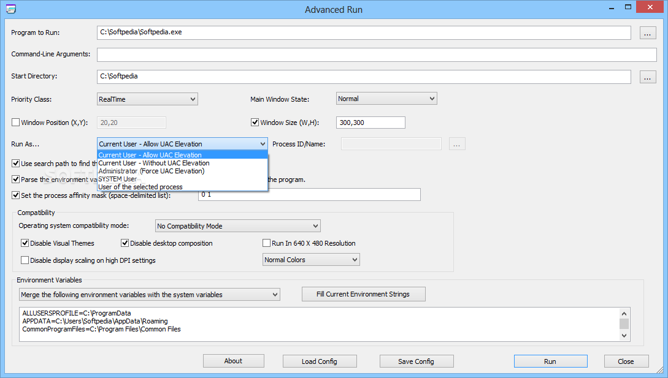The height and width of the screenshot is (378, 668).
Task: Uncheck the Window Size (W,H) checkbox
Action: [255, 123]
